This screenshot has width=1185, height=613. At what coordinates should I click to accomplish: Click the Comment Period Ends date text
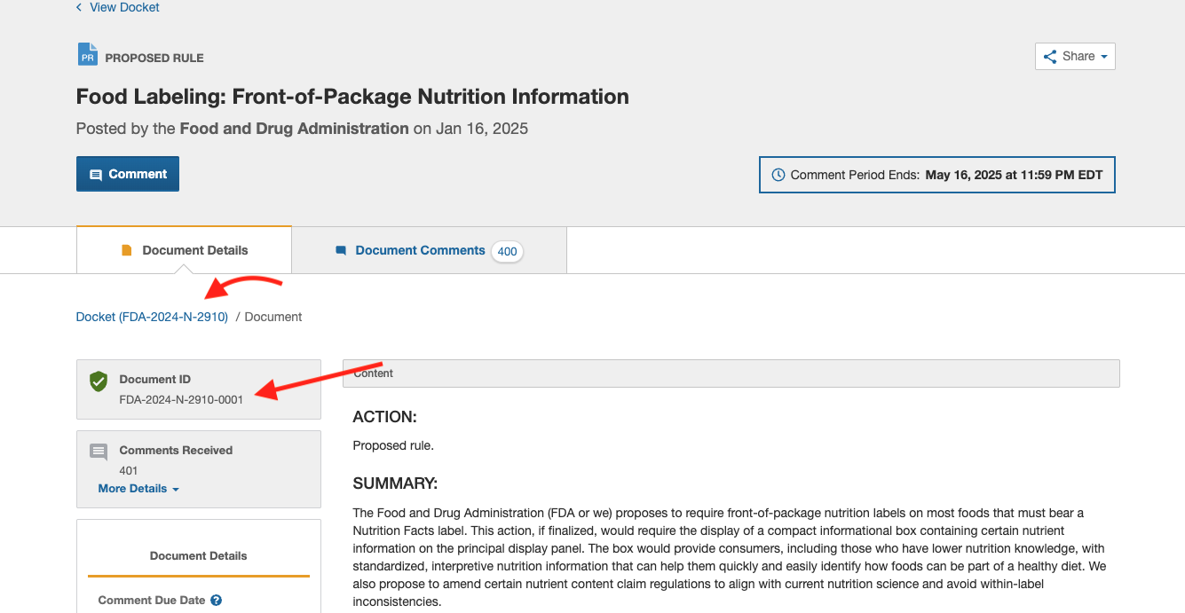click(1014, 175)
